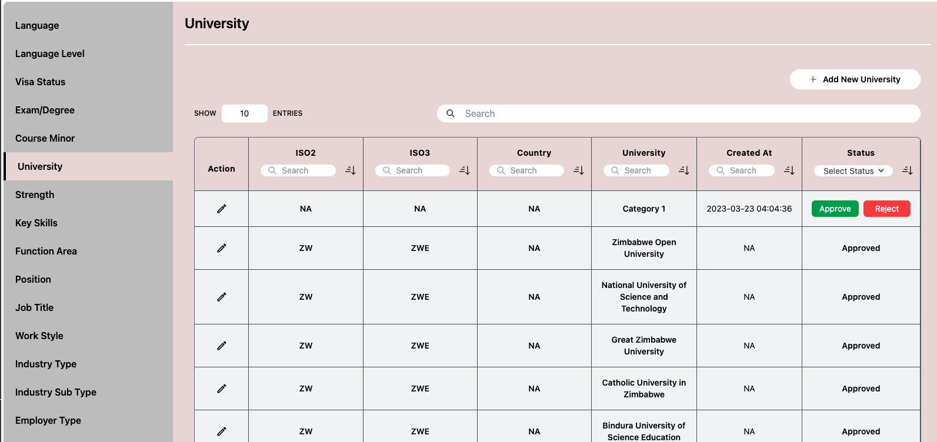Image resolution: width=937 pixels, height=442 pixels.
Task: Open the Select Status dropdown filter
Action: [x=853, y=171]
